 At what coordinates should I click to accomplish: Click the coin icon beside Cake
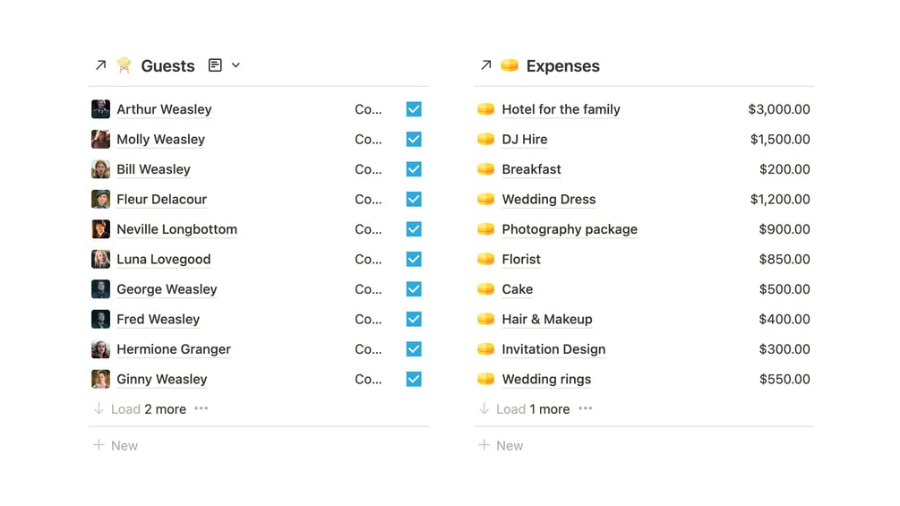(x=485, y=289)
